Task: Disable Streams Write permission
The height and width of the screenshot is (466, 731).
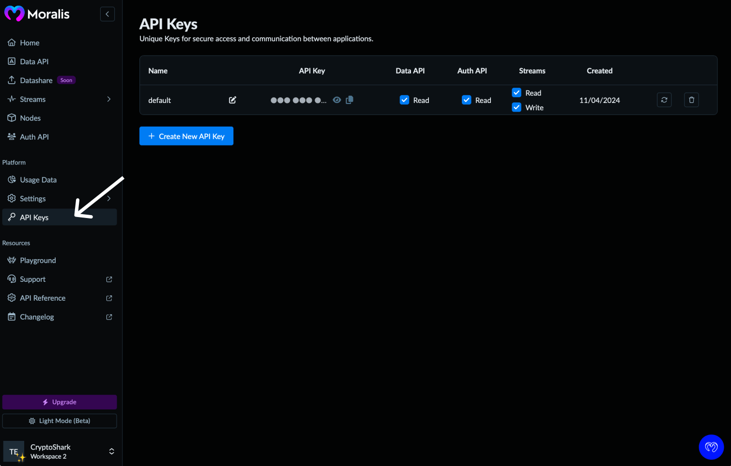Action: (516, 107)
